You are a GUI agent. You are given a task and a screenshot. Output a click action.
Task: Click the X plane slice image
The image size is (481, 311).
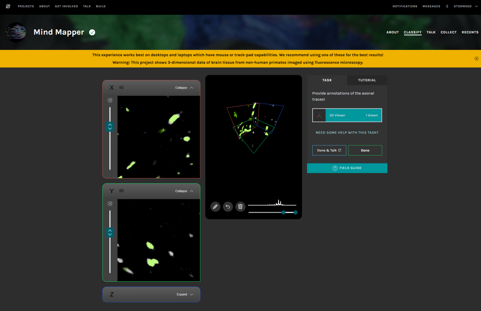[x=159, y=137]
